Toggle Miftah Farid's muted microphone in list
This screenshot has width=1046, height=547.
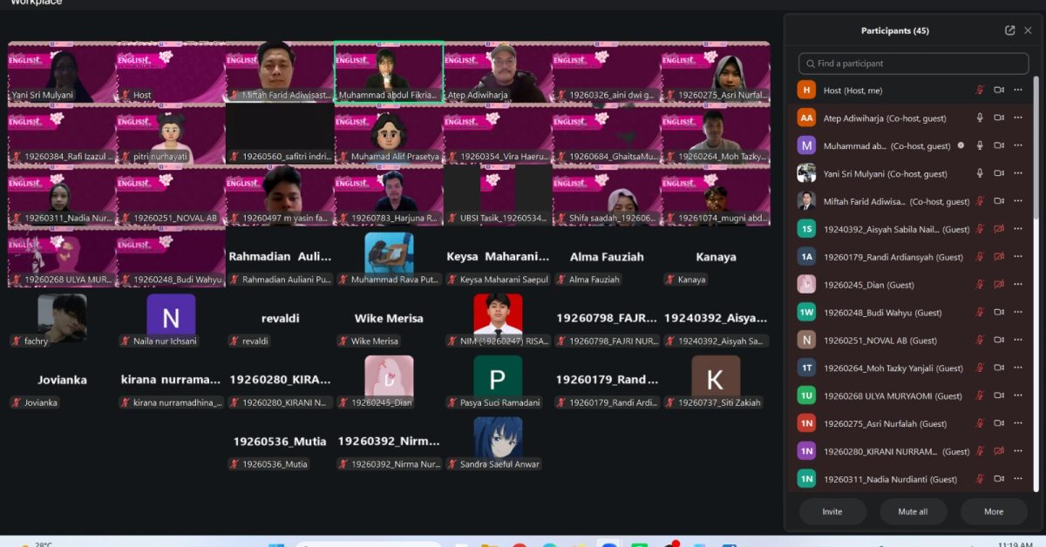[980, 201]
